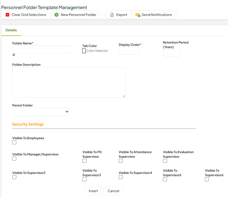This screenshot has width=228, height=197.
Task: Tick Visible To Attendance Supervisor checkbox
Action: [x=121, y=161]
